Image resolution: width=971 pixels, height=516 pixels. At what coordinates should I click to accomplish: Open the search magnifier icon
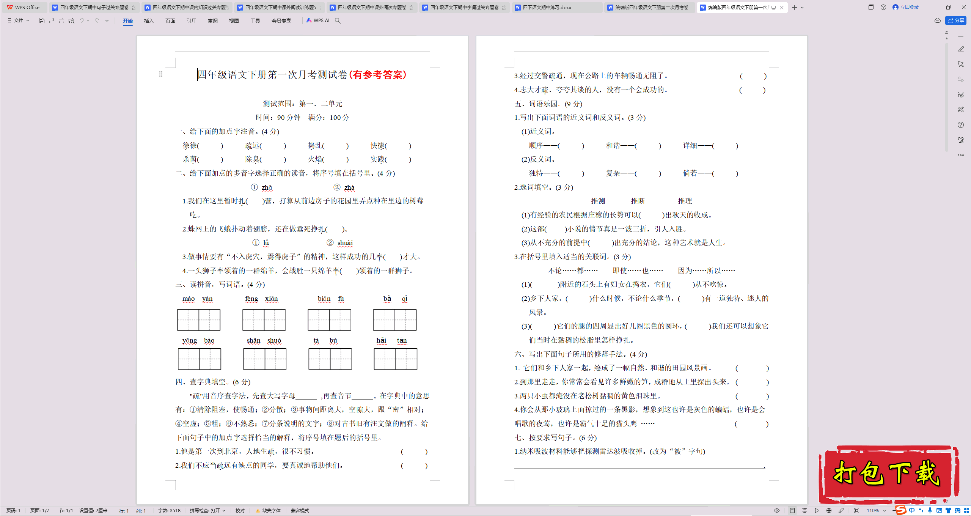[338, 20]
